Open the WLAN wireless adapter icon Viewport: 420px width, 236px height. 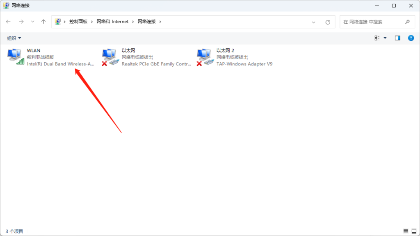pos(15,56)
